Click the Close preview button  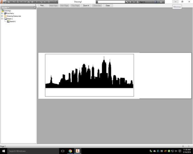click(108, 6)
